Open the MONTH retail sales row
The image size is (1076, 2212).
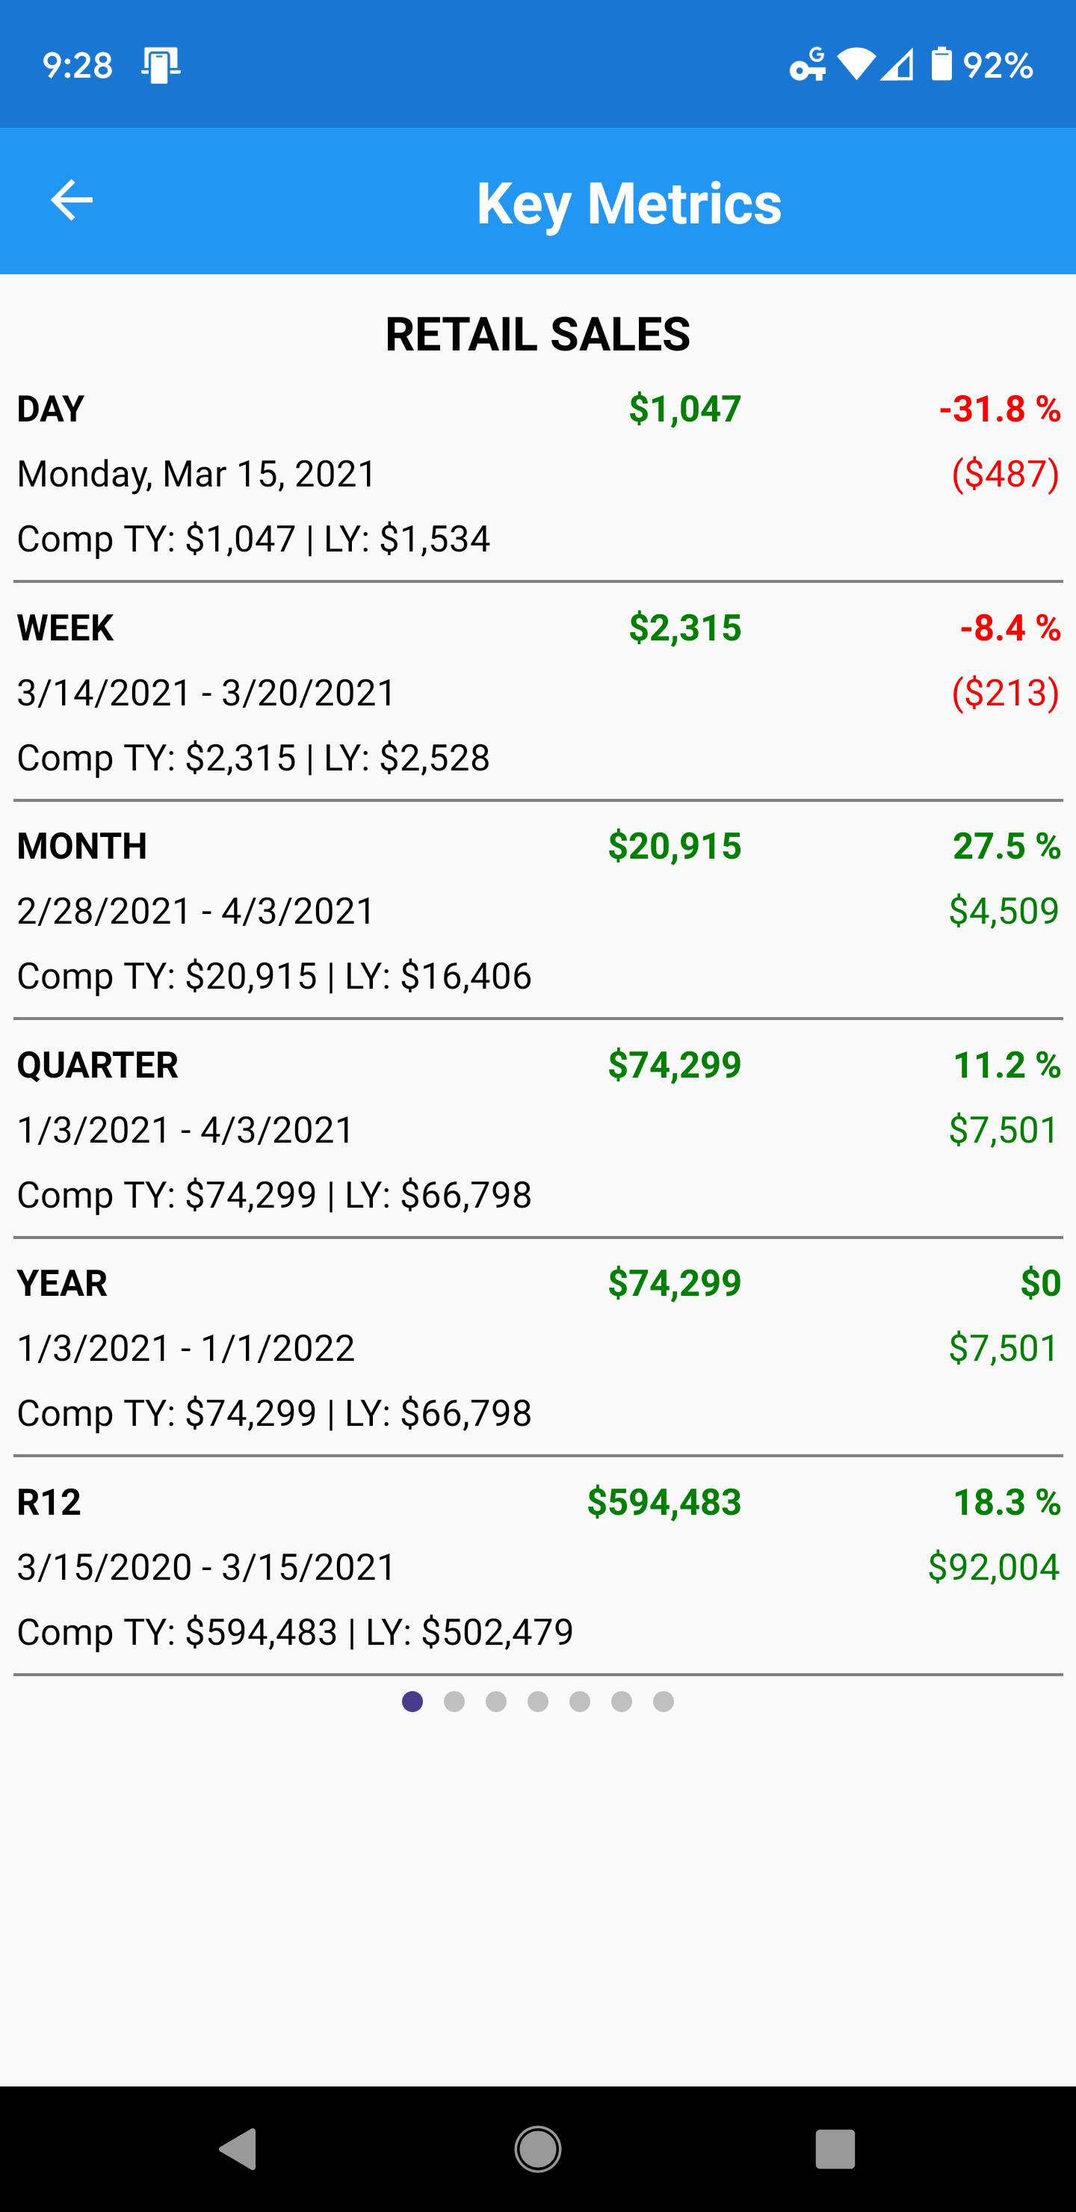coord(537,910)
